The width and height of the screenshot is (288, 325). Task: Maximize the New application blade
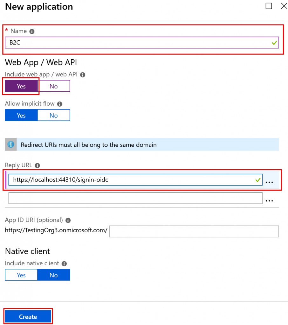[x=269, y=6]
